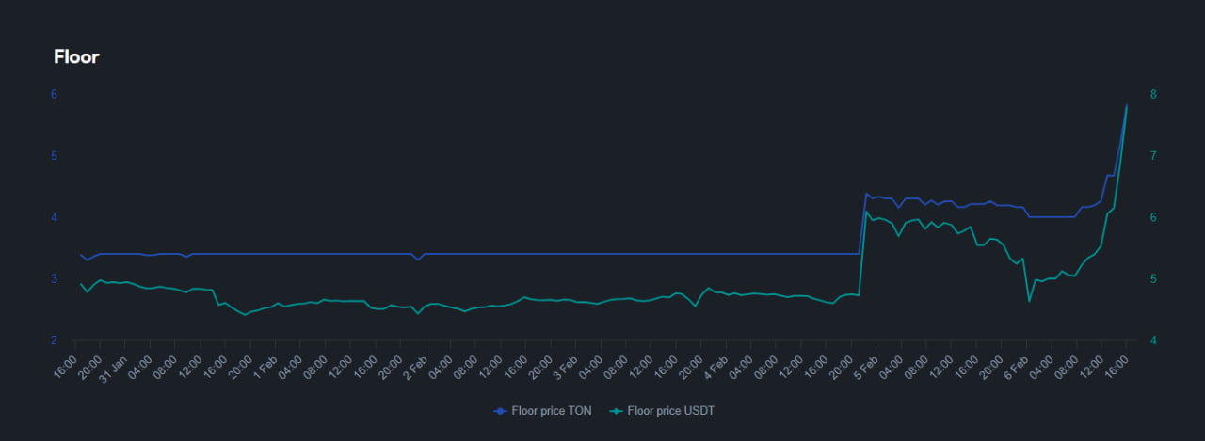Click value 6 on the blue TON axis
The height and width of the screenshot is (441, 1205).
click(55, 94)
